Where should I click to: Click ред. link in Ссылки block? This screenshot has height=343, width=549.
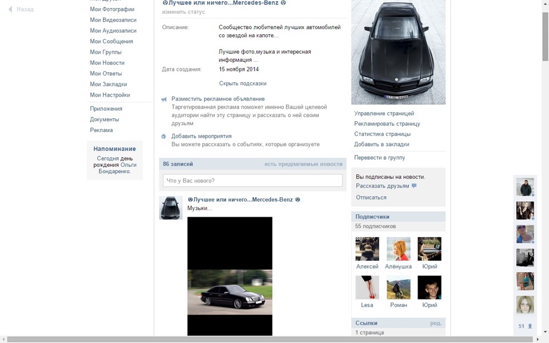436,324
